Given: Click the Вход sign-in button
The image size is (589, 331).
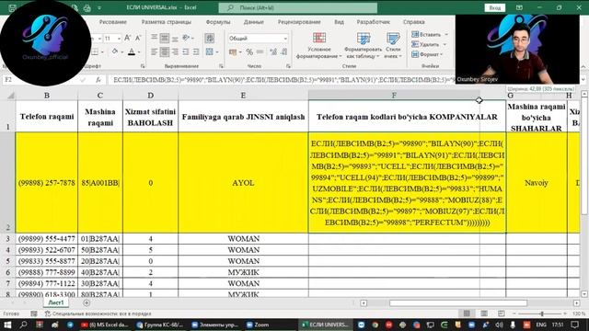Looking at the screenshot, I should (495, 7).
